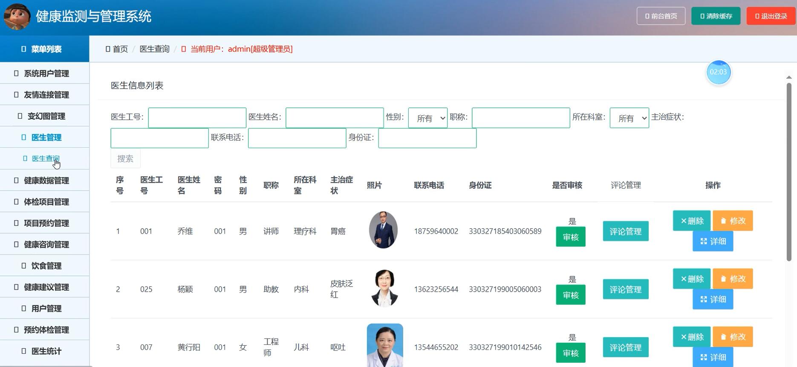This screenshot has height=367, width=797.
Task: Click 修改 for doctor 黄行阳
Action: (x=733, y=337)
